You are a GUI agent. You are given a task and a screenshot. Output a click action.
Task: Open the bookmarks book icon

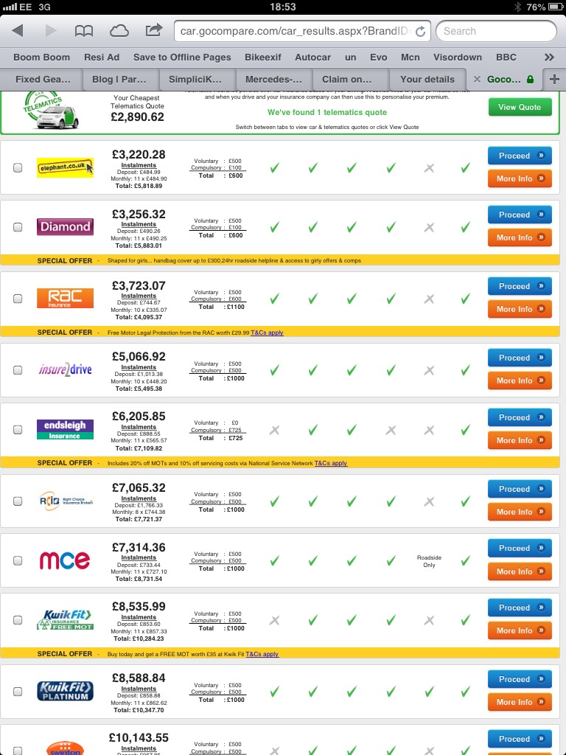[x=84, y=31]
